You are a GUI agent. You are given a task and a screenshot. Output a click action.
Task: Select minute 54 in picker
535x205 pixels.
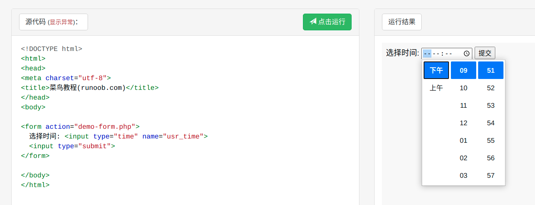(x=491, y=123)
